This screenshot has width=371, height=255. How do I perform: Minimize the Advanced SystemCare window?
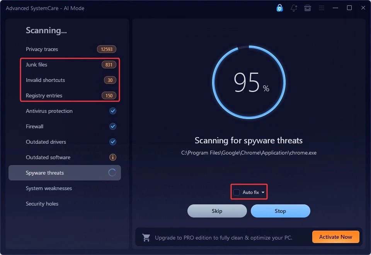pyautogui.click(x=335, y=8)
